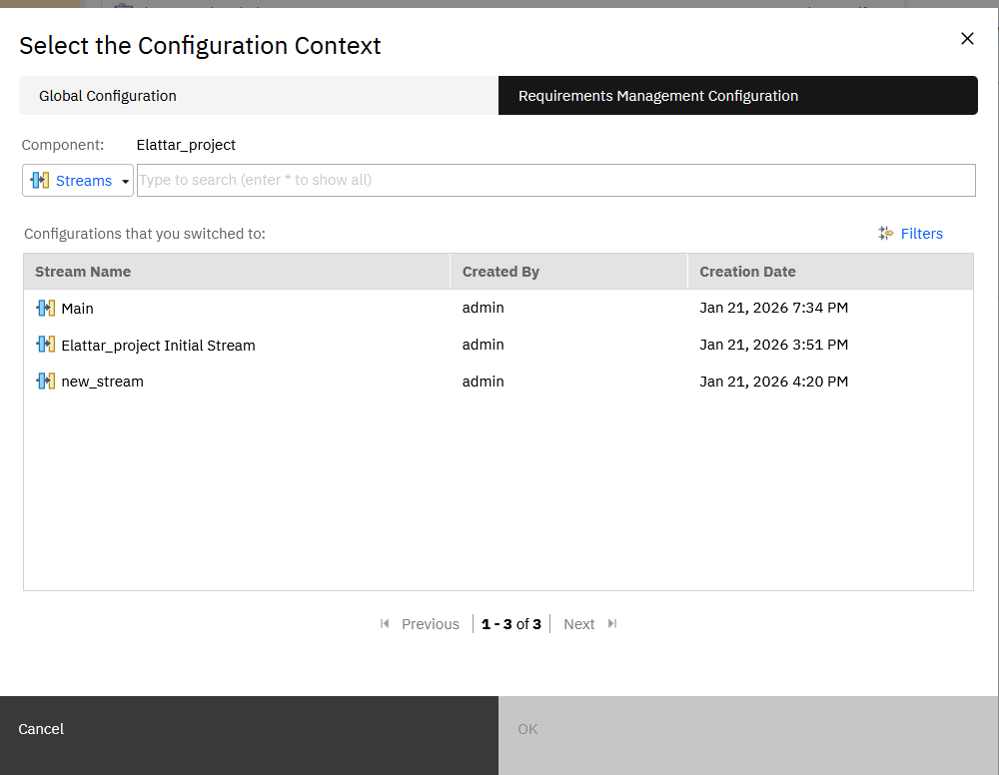Click the Previous pagination link
The width and height of the screenshot is (999, 775).
tap(430, 623)
